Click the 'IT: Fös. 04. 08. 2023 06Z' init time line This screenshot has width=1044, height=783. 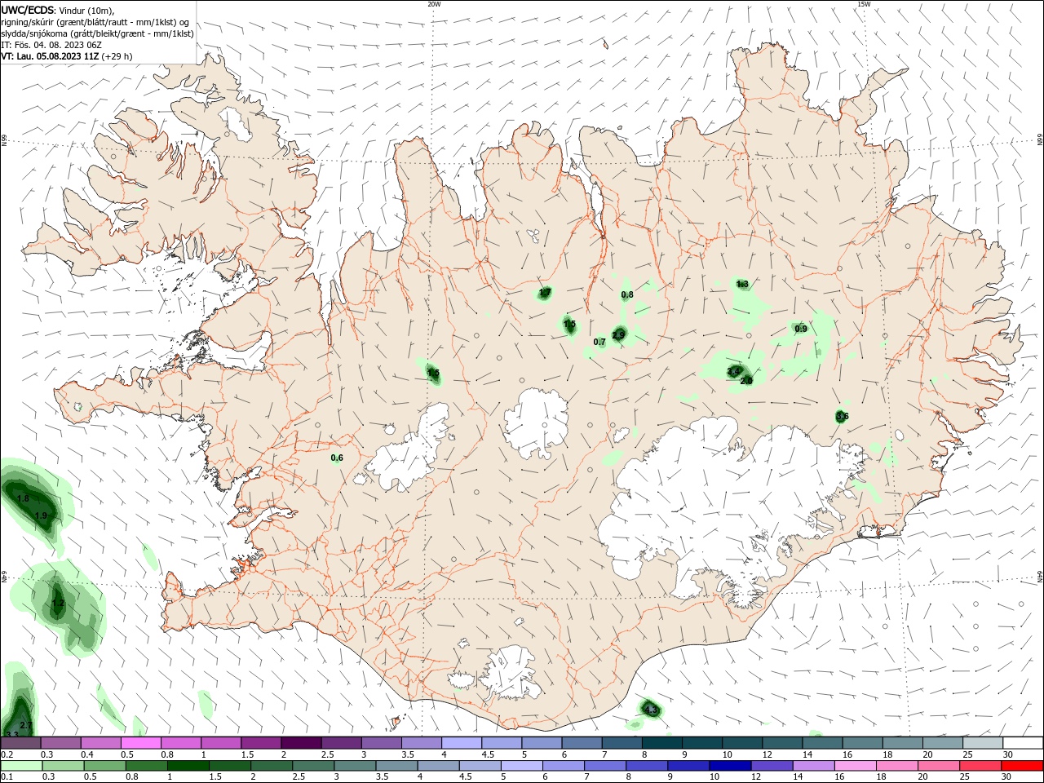click(x=53, y=45)
